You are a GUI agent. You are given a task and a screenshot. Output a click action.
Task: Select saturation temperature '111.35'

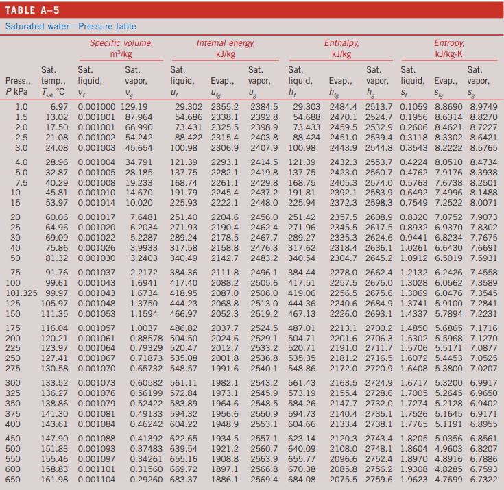tap(54, 314)
